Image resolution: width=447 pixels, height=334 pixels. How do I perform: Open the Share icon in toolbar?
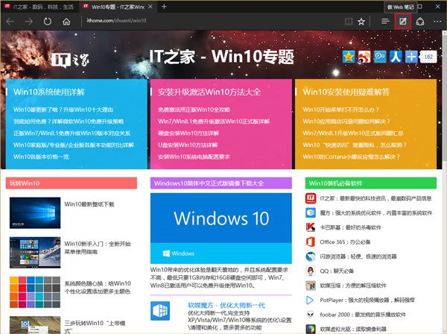(x=420, y=22)
